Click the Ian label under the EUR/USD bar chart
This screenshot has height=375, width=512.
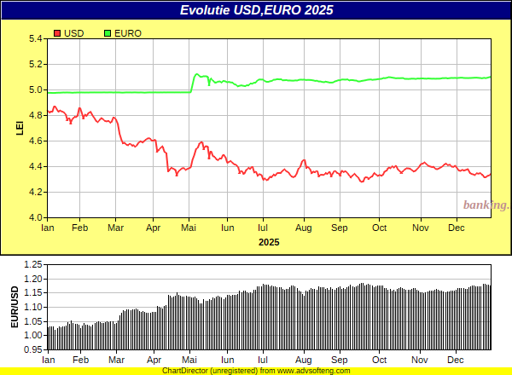(49, 360)
